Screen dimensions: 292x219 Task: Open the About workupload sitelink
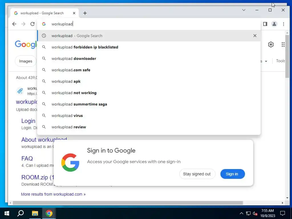pyautogui.click(x=44, y=140)
